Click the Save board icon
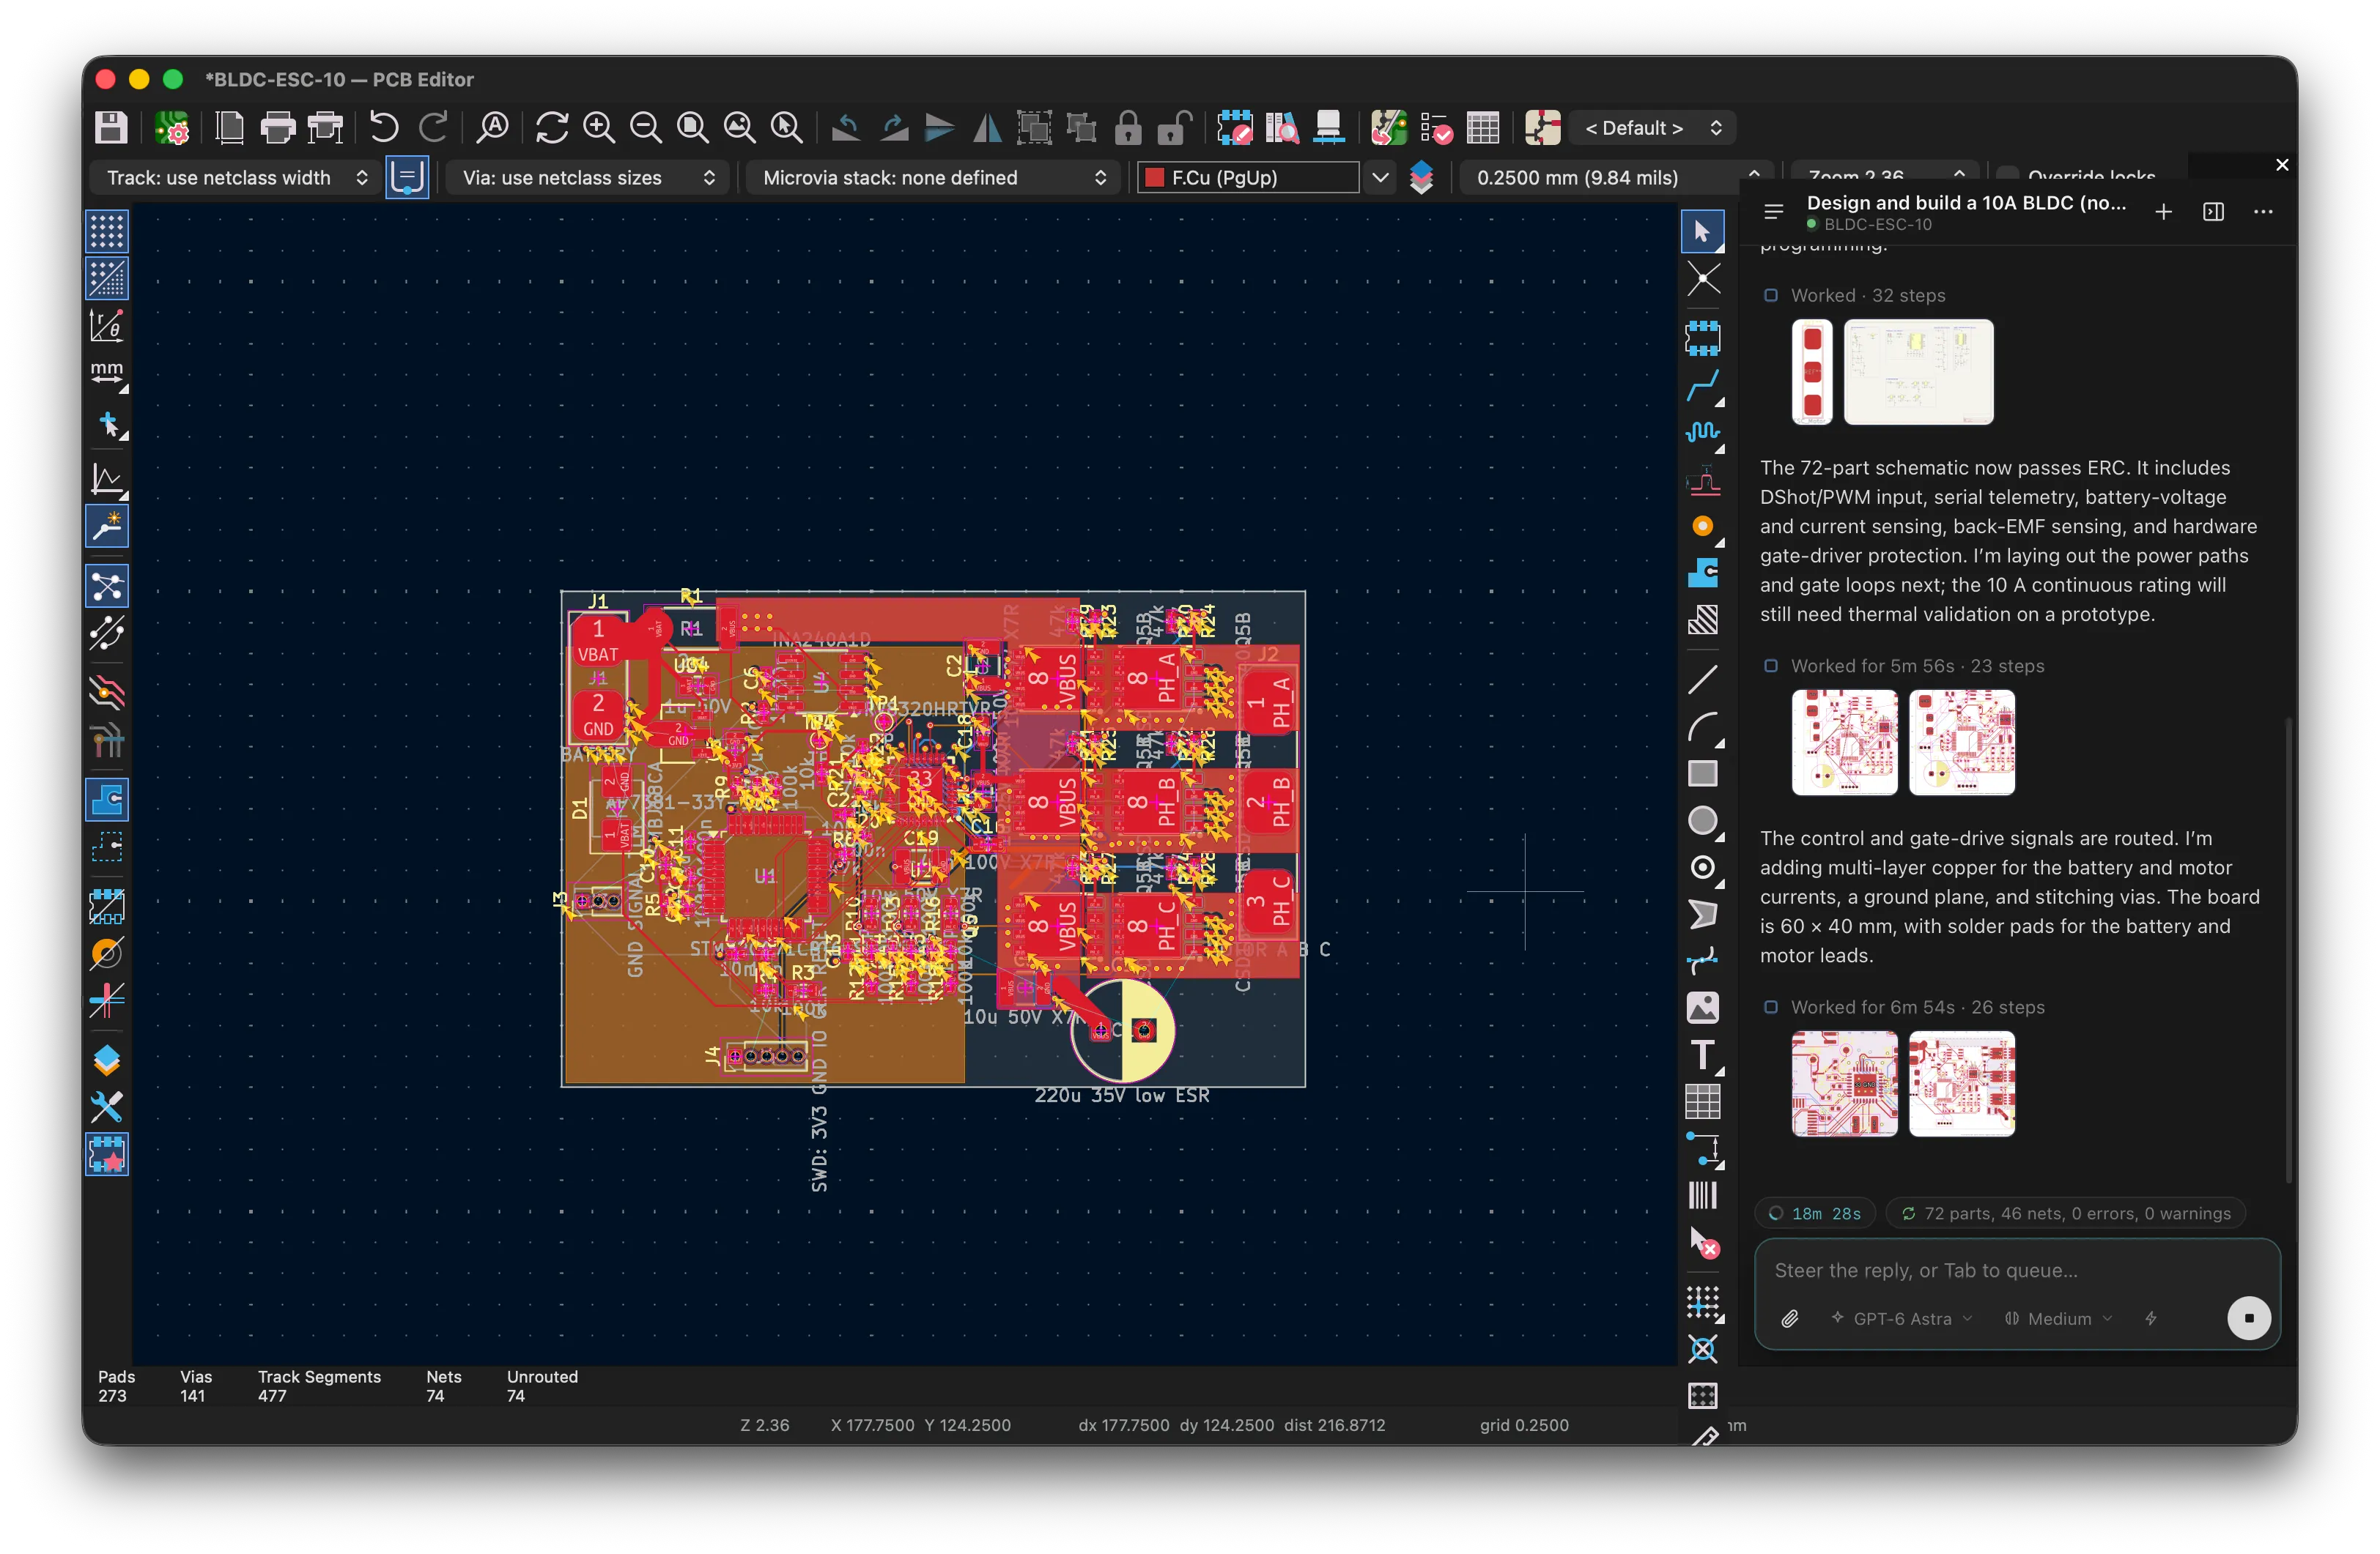This screenshot has width=2380, height=1554. 111,128
